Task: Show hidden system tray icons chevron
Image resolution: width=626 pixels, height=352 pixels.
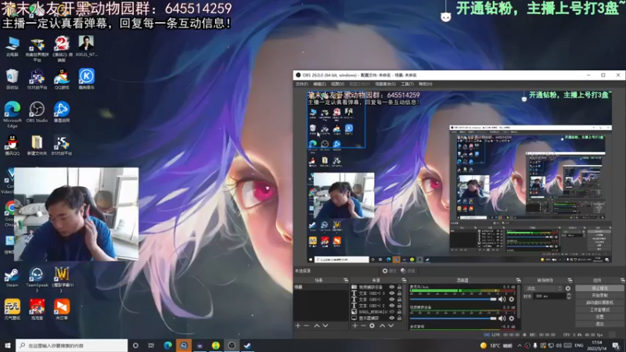Action: pyautogui.click(x=520, y=345)
